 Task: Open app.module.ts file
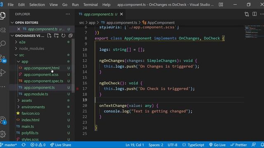pos(36,94)
